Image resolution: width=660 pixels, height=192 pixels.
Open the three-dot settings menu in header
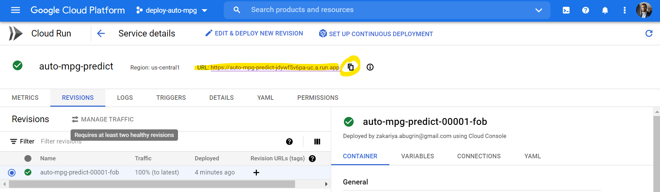(x=625, y=10)
